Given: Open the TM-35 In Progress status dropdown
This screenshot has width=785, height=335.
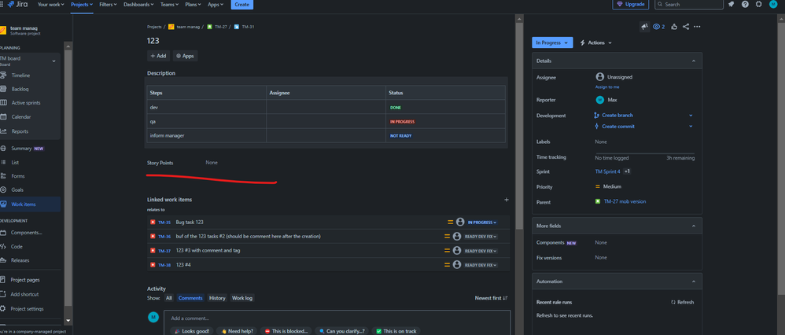Looking at the screenshot, I should (482, 223).
